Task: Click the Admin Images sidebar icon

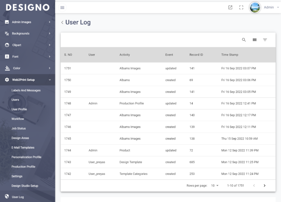Action: point(7,22)
